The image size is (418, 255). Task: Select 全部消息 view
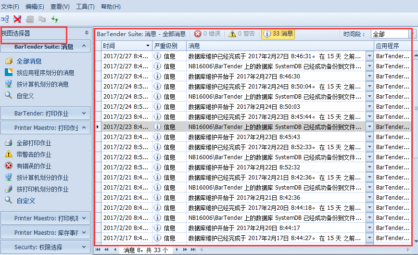coord(29,62)
